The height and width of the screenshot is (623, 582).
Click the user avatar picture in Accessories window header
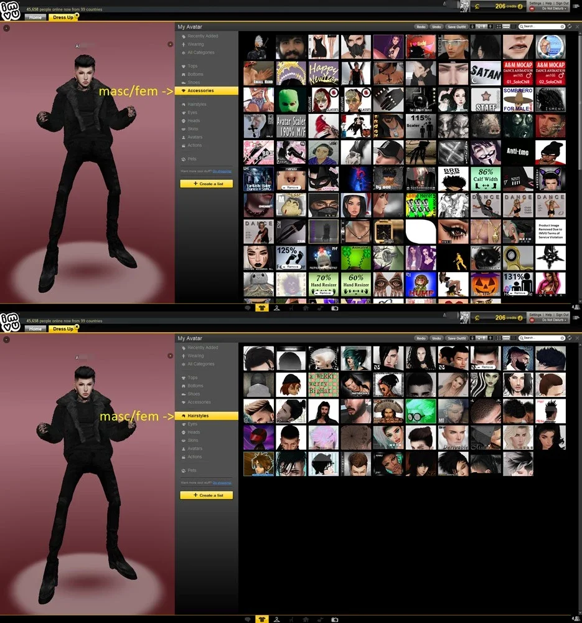point(464,6)
